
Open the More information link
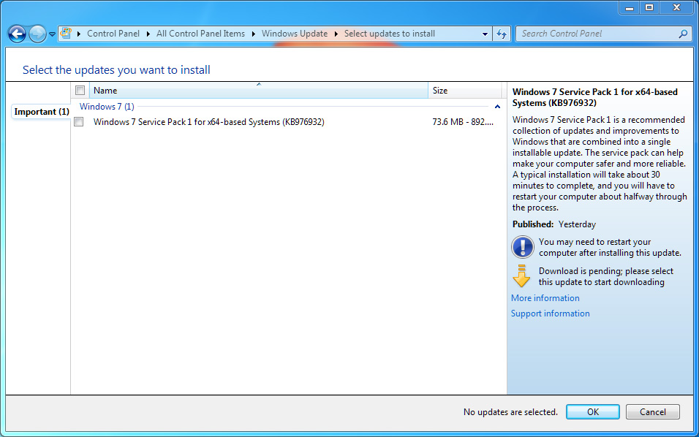click(x=545, y=298)
